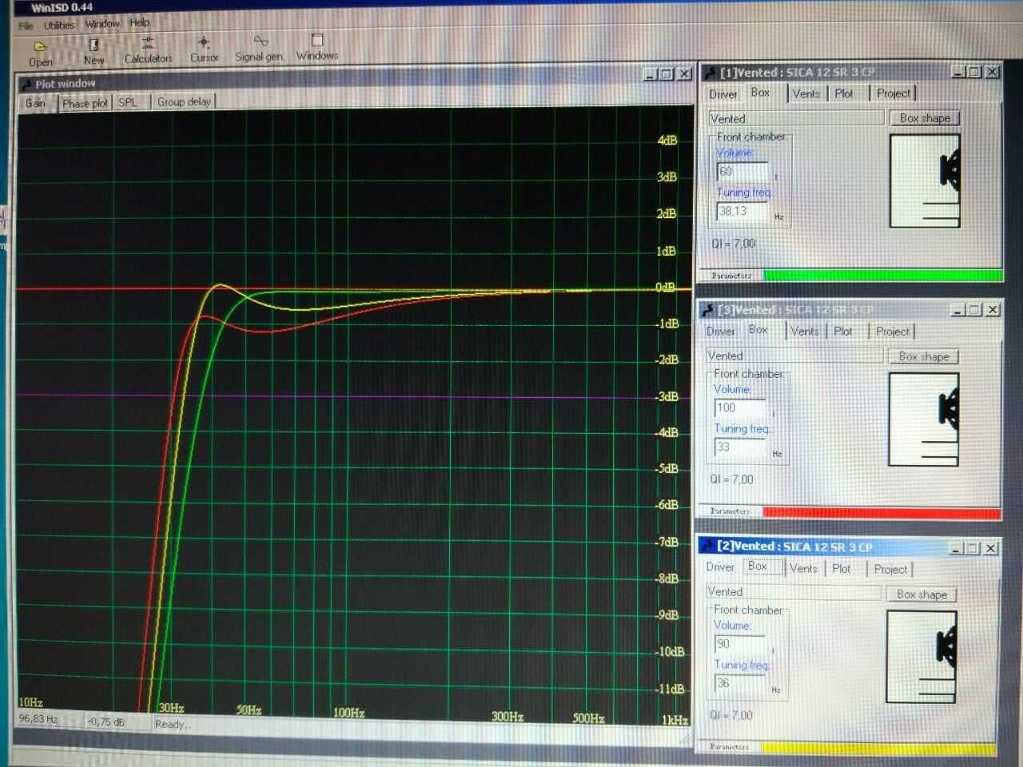Click yellow color bar in project [2]
Screen dimensions: 1023x767
[x=878, y=748]
